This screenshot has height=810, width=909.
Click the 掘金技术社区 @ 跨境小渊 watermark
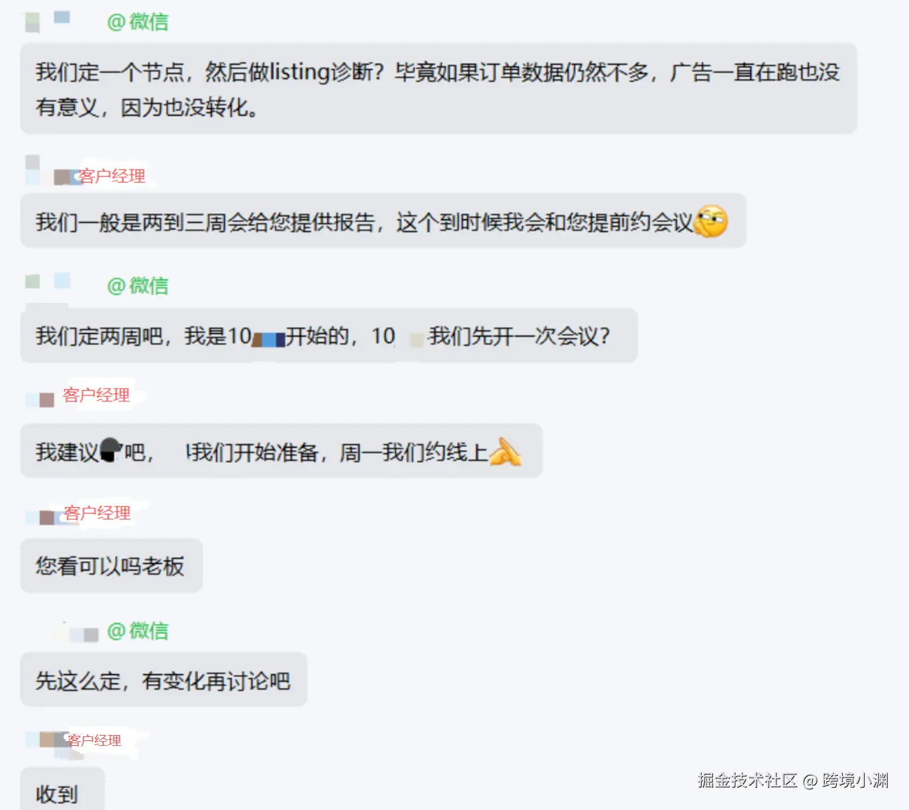tap(793, 781)
